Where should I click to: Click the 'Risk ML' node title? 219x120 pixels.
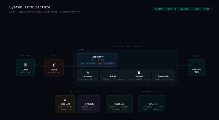113,76
